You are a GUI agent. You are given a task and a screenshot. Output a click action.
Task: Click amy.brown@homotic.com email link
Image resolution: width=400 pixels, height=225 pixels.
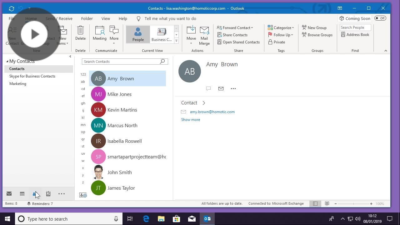pyautogui.click(x=212, y=112)
